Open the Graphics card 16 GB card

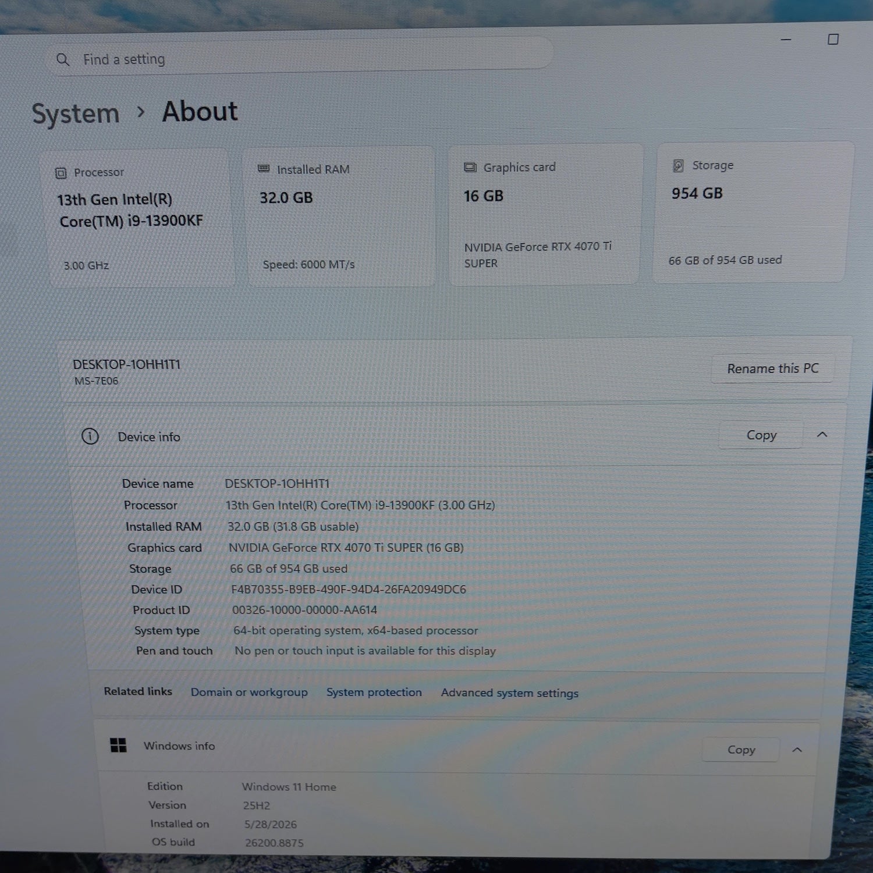[545, 215]
